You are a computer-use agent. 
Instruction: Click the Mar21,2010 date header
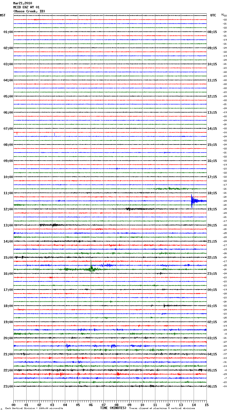(x=23, y=3)
